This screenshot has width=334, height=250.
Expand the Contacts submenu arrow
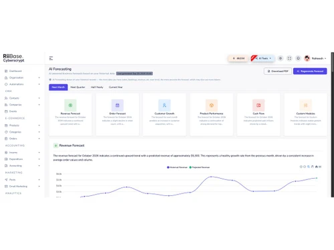click(39, 98)
